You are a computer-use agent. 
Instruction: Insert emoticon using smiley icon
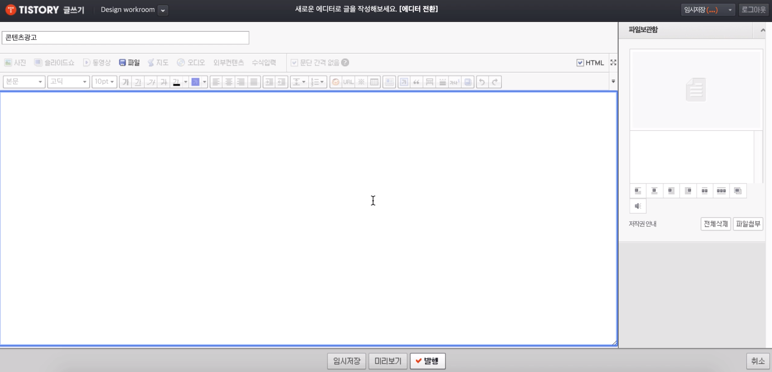click(x=336, y=82)
